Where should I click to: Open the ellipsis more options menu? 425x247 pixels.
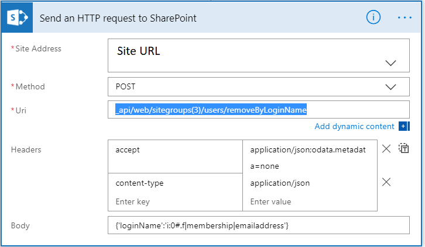(405, 18)
